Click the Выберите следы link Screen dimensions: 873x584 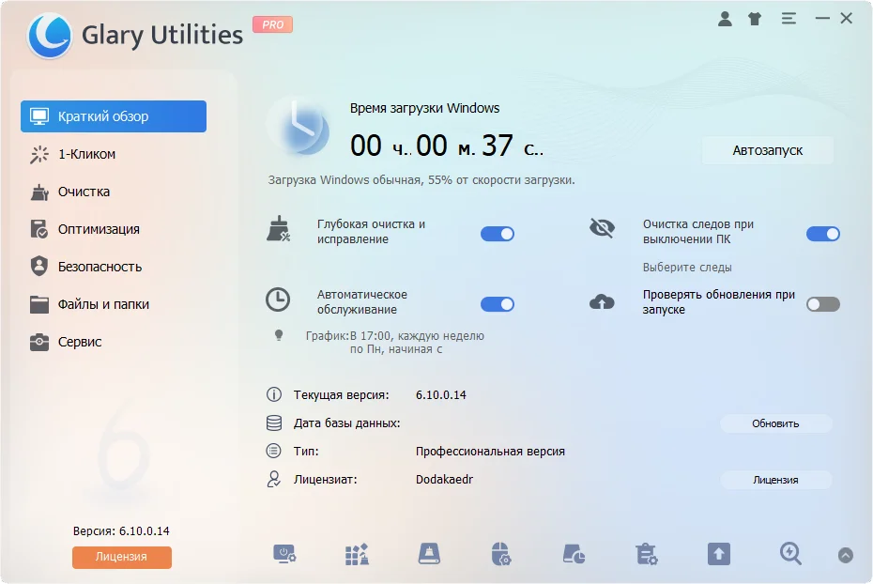click(x=687, y=268)
